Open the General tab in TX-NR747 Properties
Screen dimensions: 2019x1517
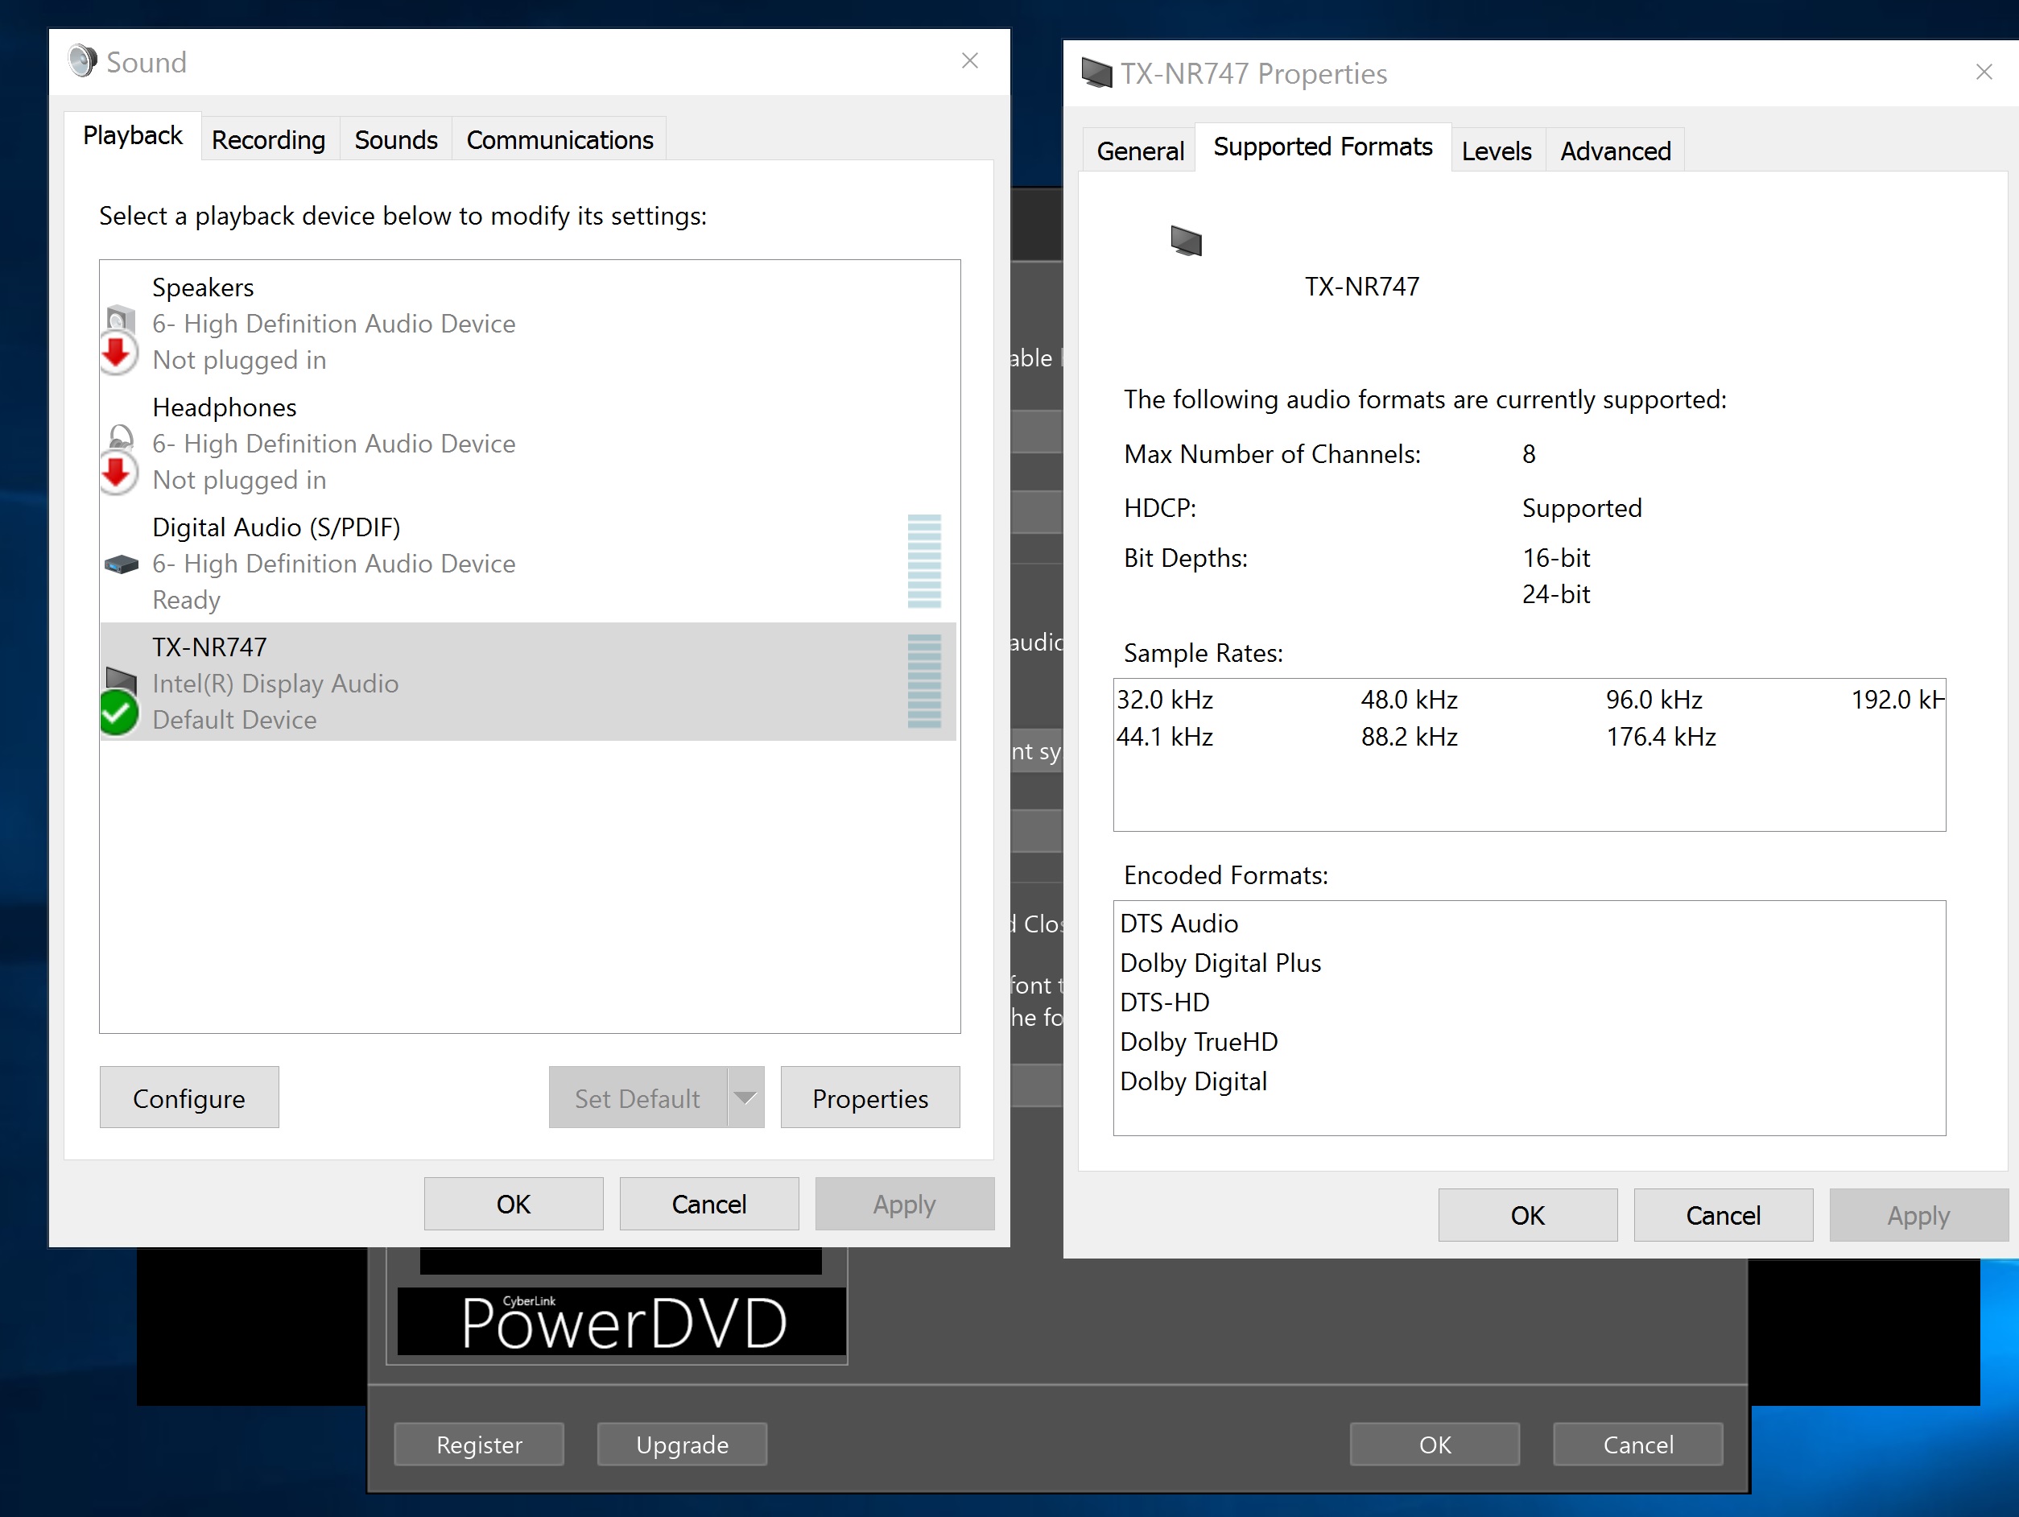click(x=1140, y=151)
